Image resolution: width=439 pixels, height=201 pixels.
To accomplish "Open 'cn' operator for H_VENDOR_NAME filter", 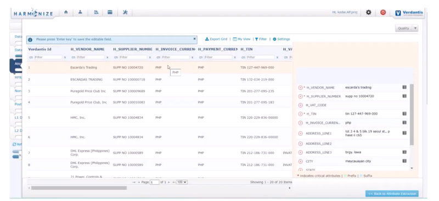I will (x=74, y=58).
